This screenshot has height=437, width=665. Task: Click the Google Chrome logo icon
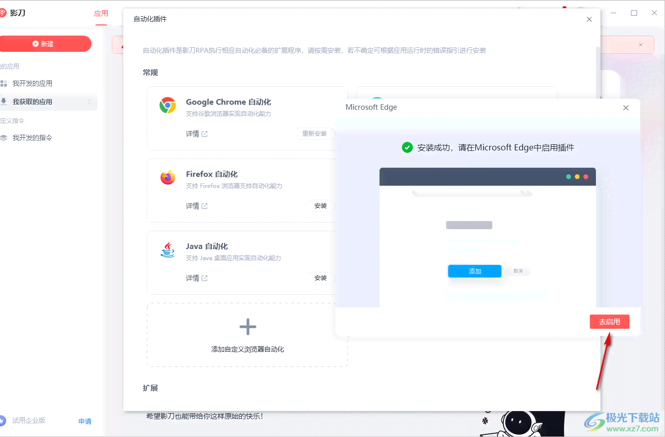(168, 105)
